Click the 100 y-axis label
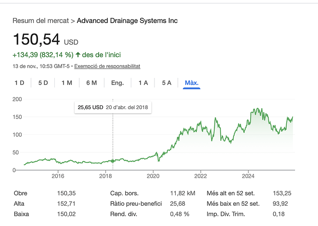Image resolution: width=318 pixels, height=226 pixels. [17, 135]
